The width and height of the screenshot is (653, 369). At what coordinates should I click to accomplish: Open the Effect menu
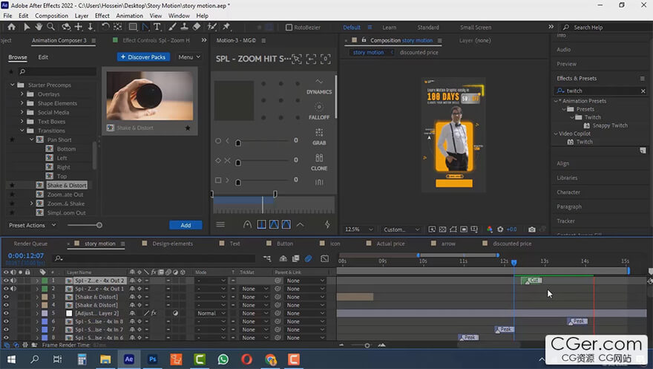click(x=102, y=16)
